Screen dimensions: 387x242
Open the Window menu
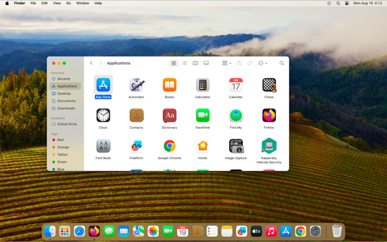click(x=82, y=3)
